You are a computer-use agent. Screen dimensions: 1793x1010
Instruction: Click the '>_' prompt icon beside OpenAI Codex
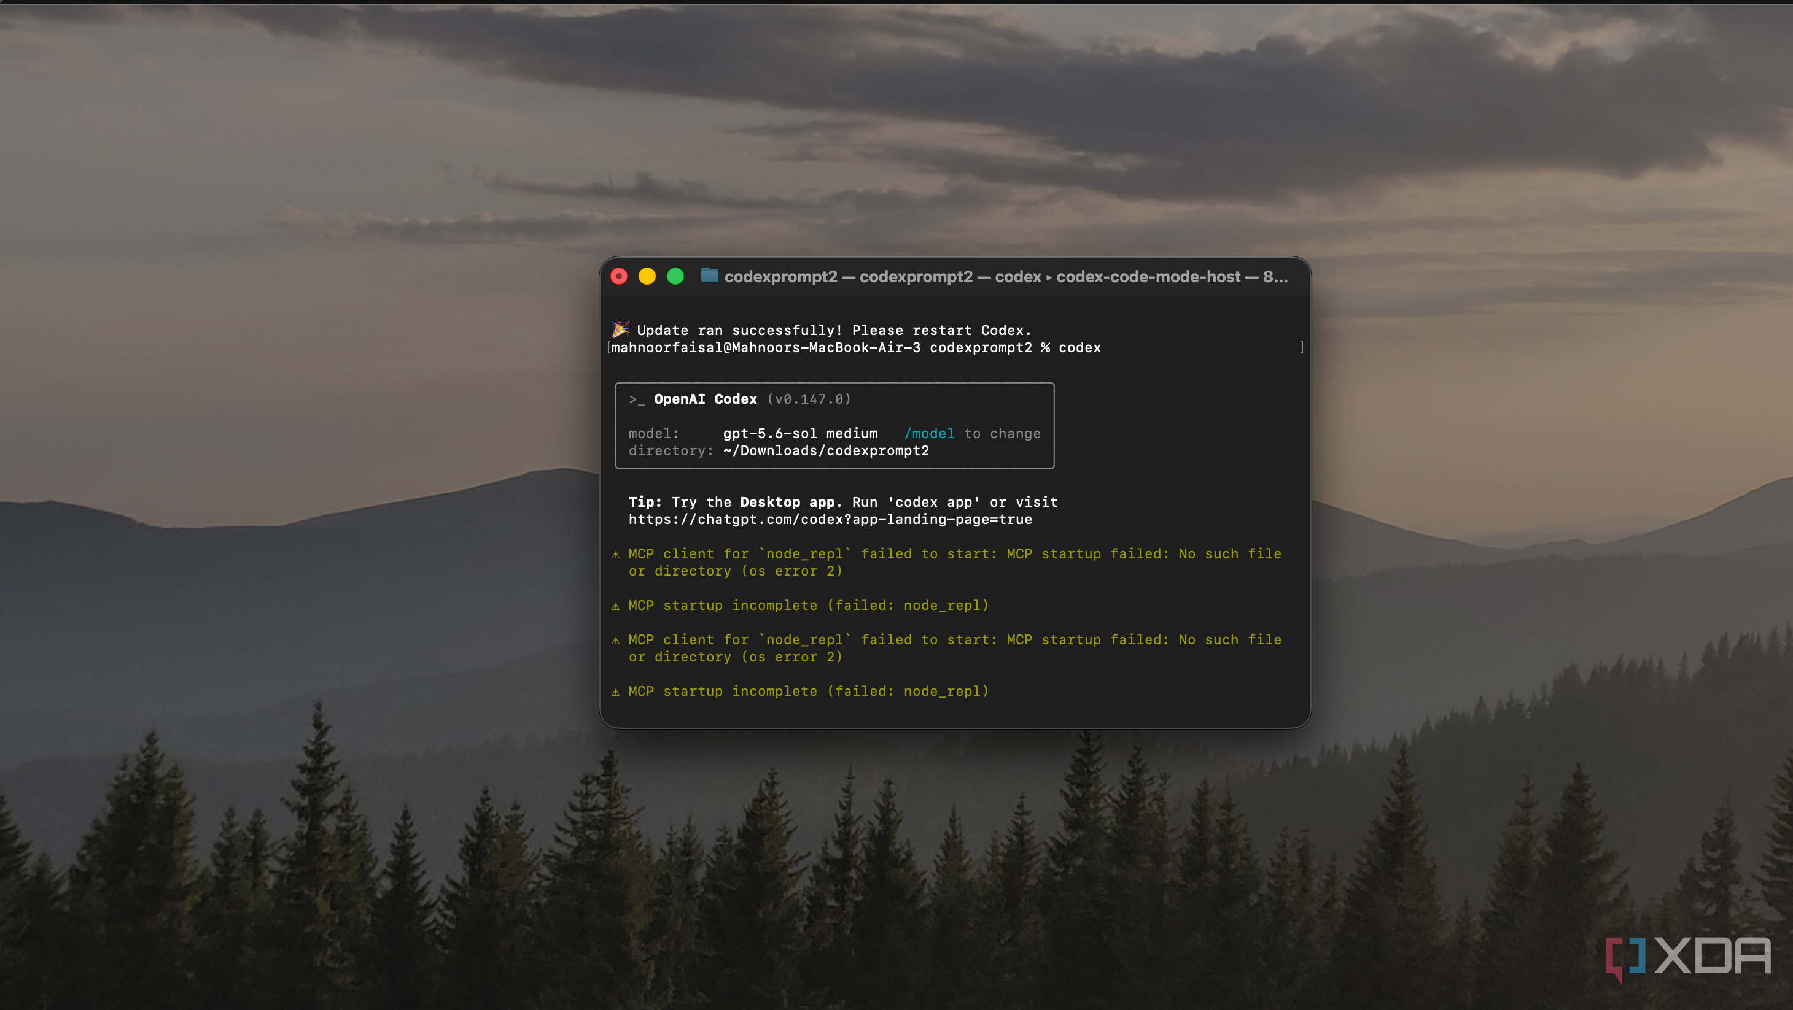pos(636,399)
